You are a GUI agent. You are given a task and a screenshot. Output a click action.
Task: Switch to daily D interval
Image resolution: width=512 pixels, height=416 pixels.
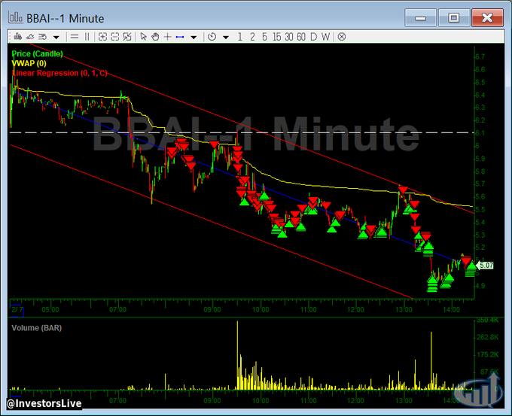pyautogui.click(x=313, y=37)
